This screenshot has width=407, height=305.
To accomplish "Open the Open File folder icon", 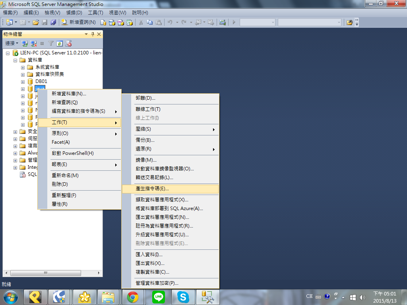I will (x=36, y=22).
